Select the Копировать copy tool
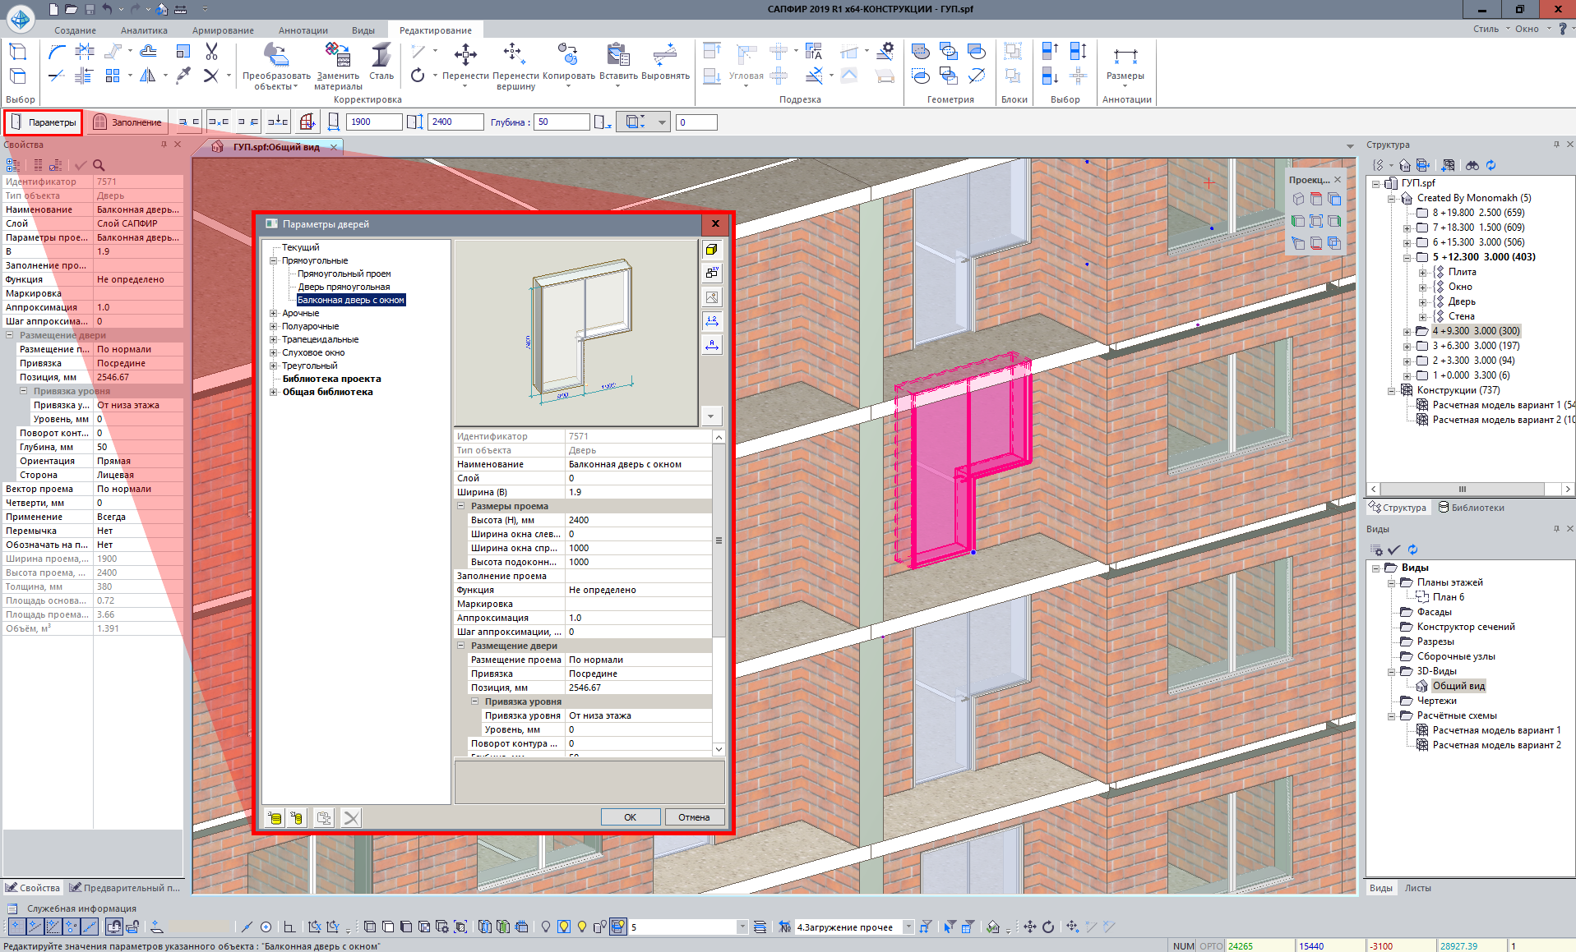 tap(568, 56)
